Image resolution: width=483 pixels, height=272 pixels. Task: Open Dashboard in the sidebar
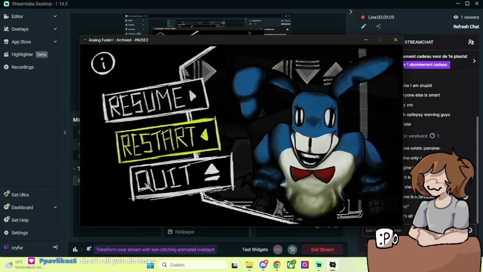[x=22, y=207]
